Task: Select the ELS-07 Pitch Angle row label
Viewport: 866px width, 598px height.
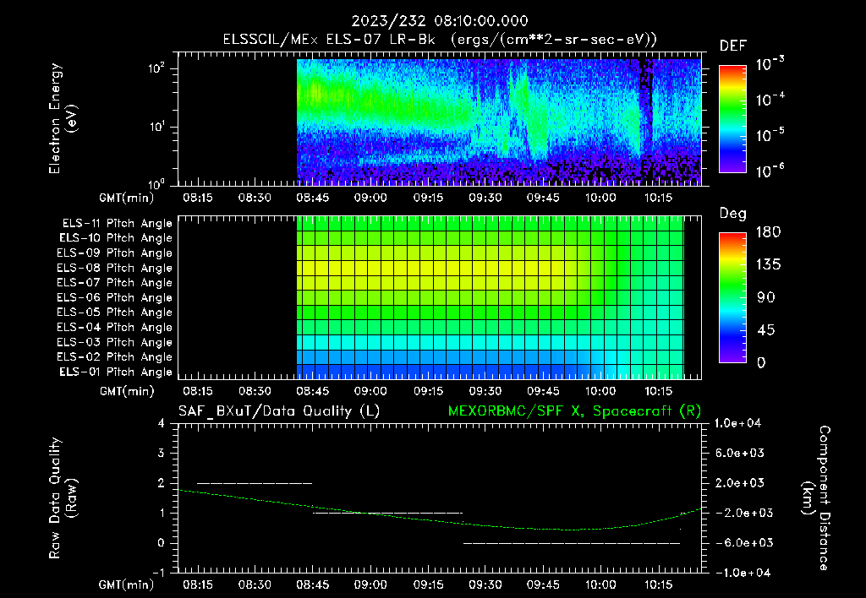Action: click(115, 282)
